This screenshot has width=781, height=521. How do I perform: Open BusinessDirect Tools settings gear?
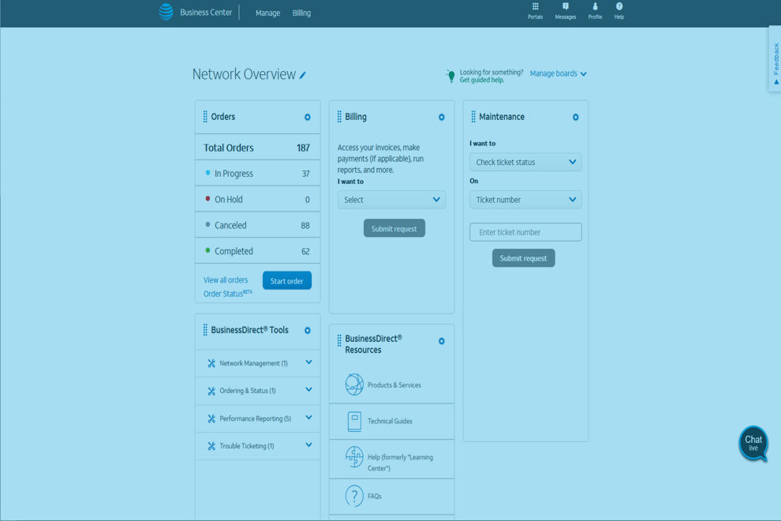click(308, 331)
